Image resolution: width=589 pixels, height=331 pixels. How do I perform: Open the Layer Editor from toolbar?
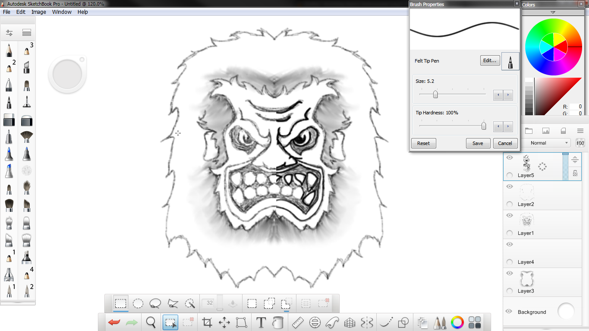coord(422,322)
